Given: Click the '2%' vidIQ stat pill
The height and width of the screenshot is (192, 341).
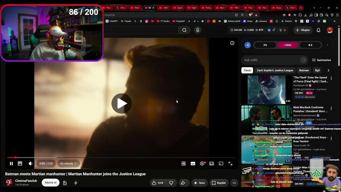Looking at the screenshot, I should [265, 45].
